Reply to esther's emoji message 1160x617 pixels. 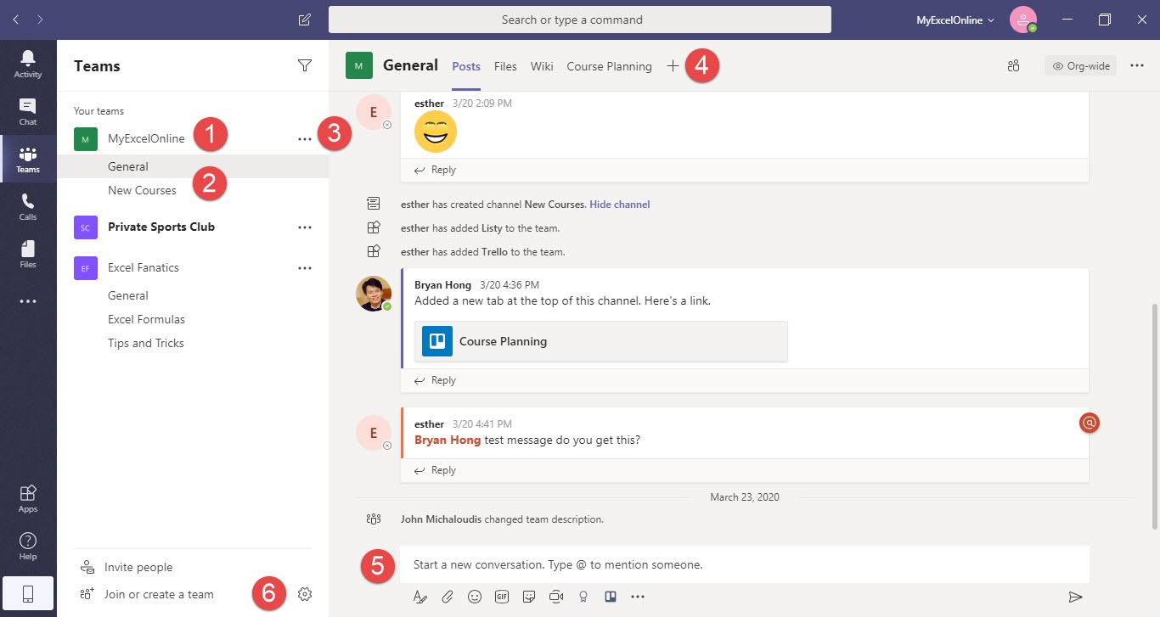click(x=435, y=170)
